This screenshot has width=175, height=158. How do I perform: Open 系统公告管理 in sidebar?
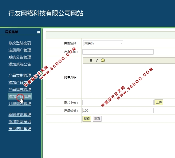tap(20, 57)
